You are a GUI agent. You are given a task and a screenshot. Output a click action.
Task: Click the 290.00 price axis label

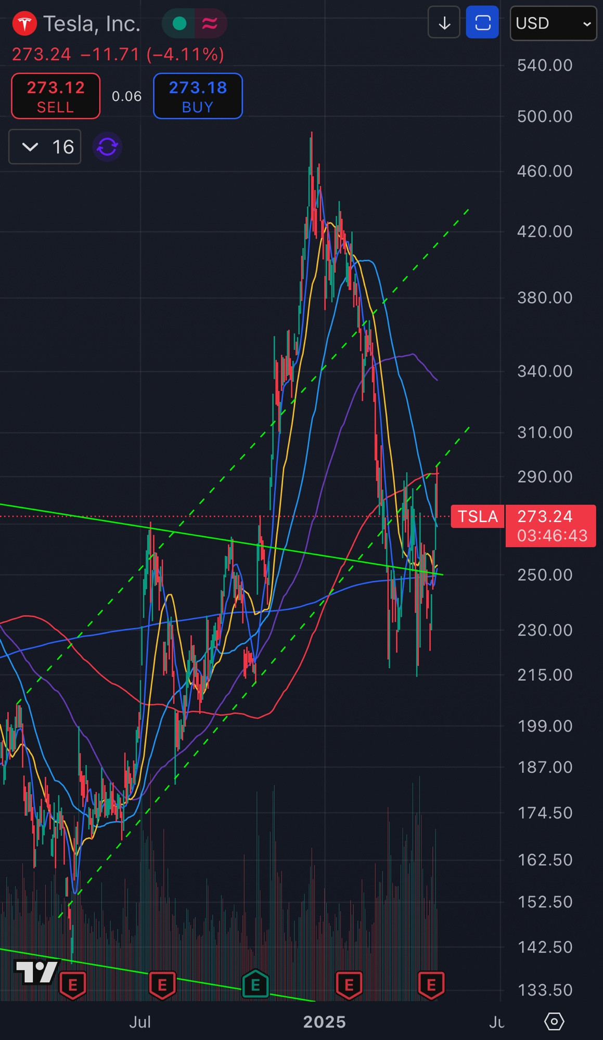pyautogui.click(x=545, y=476)
